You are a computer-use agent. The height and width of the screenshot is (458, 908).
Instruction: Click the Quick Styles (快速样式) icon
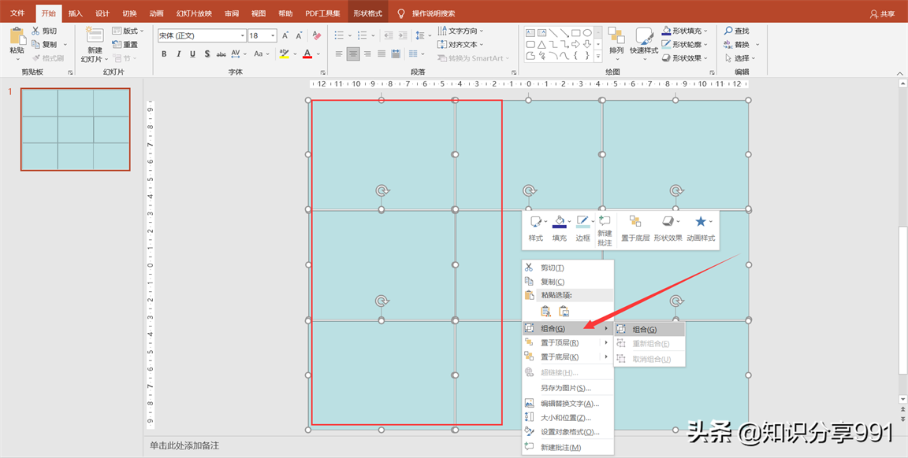[644, 36]
